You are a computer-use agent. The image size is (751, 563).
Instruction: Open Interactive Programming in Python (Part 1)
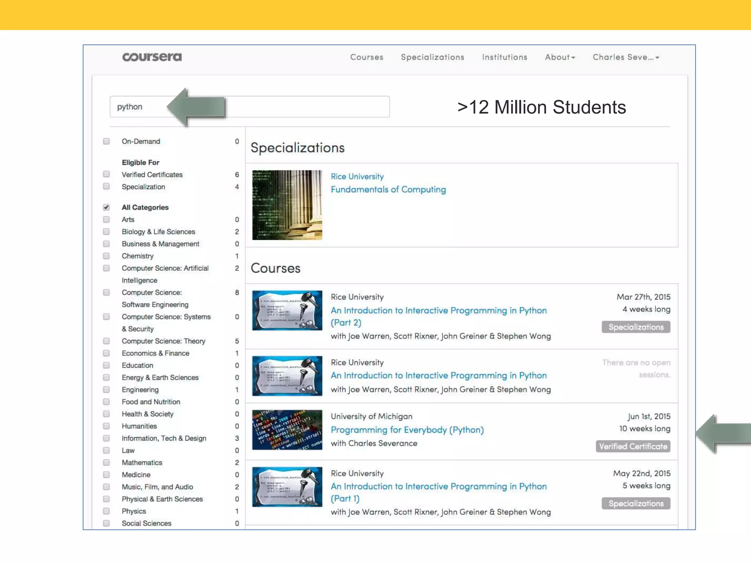click(x=439, y=492)
